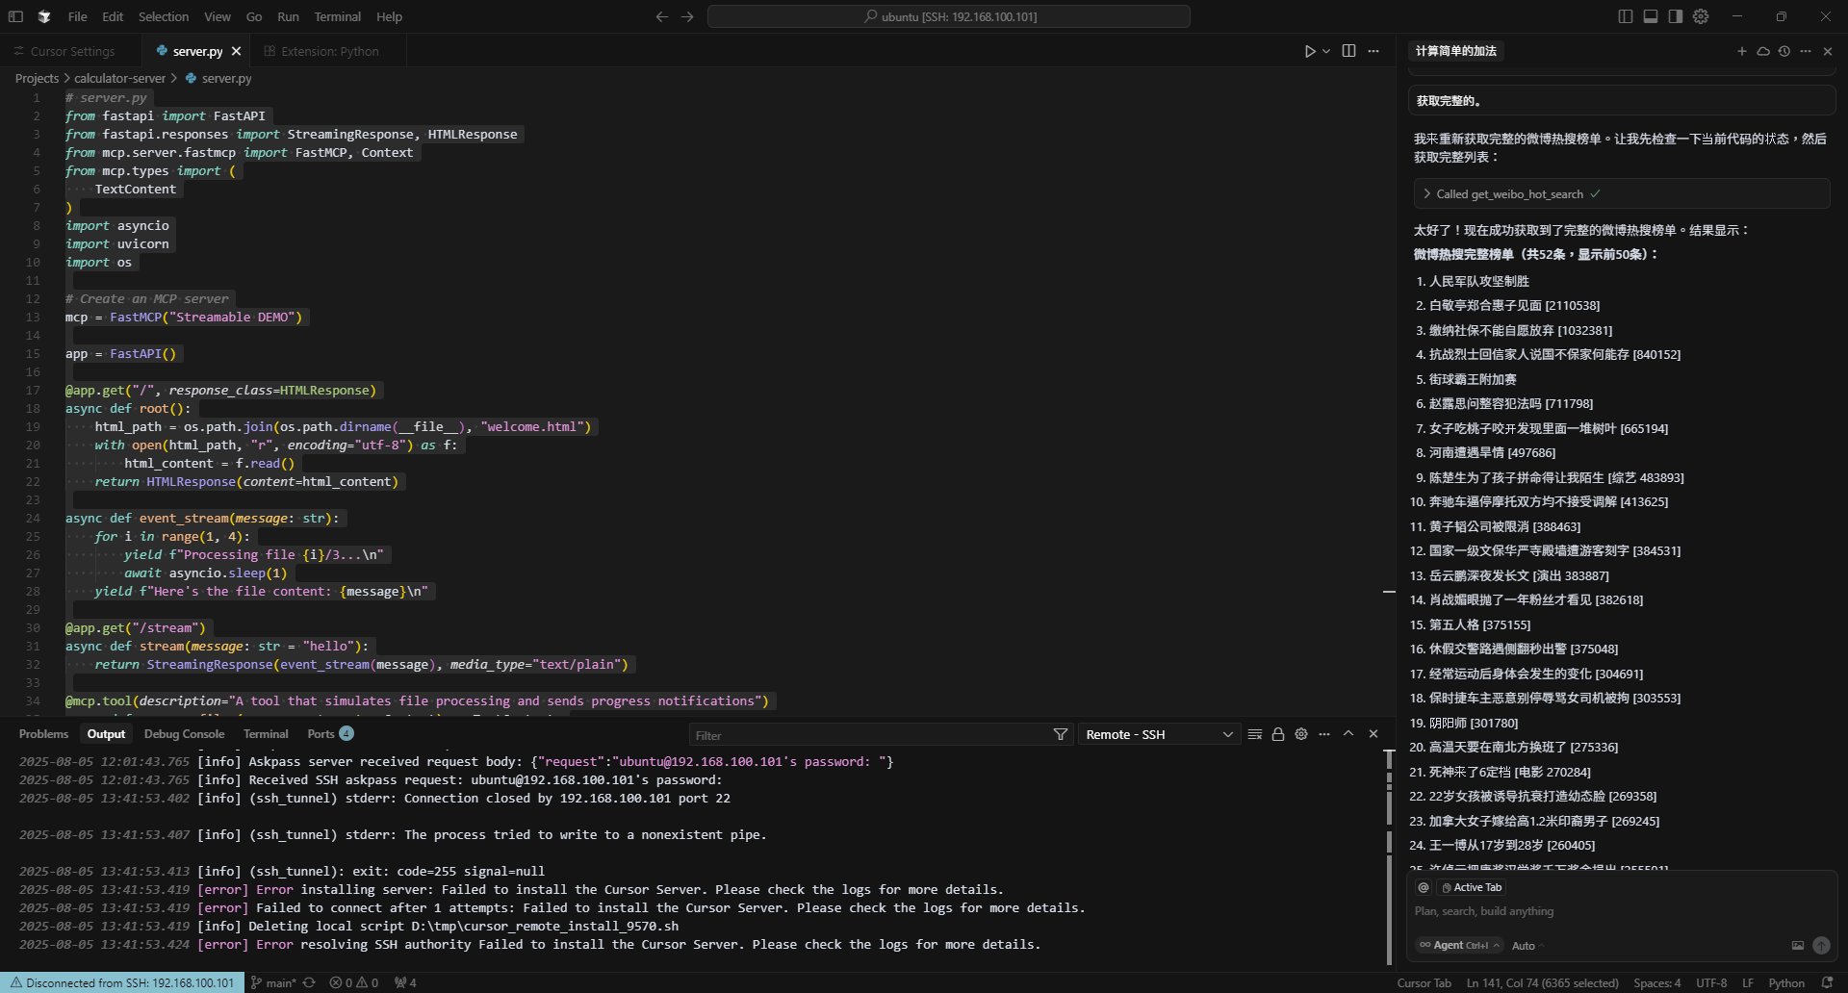Open settings gear in title bar
The image size is (1848, 993).
[x=1701, y=16]
